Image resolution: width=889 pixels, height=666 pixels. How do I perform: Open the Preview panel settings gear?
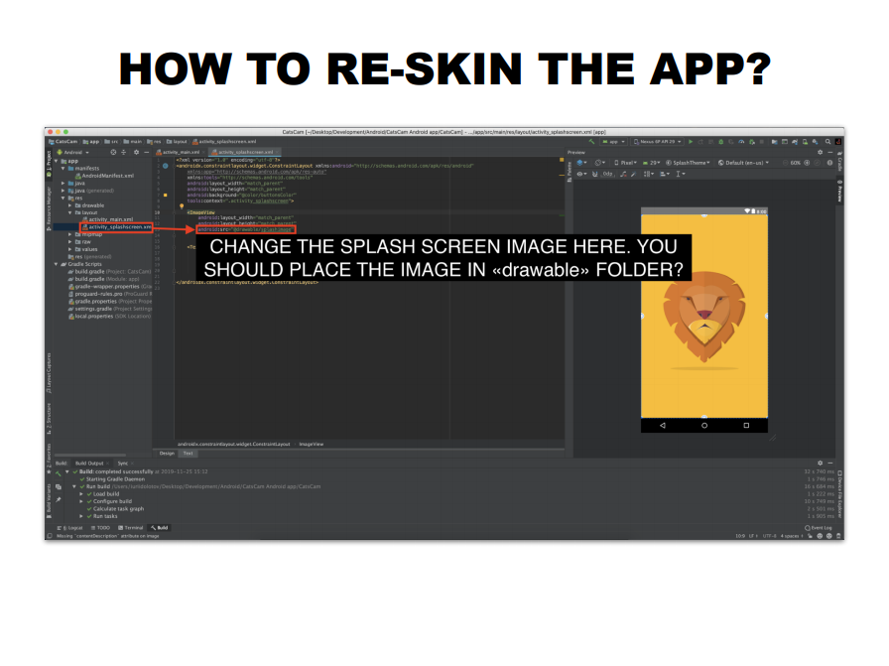[820, 152]
